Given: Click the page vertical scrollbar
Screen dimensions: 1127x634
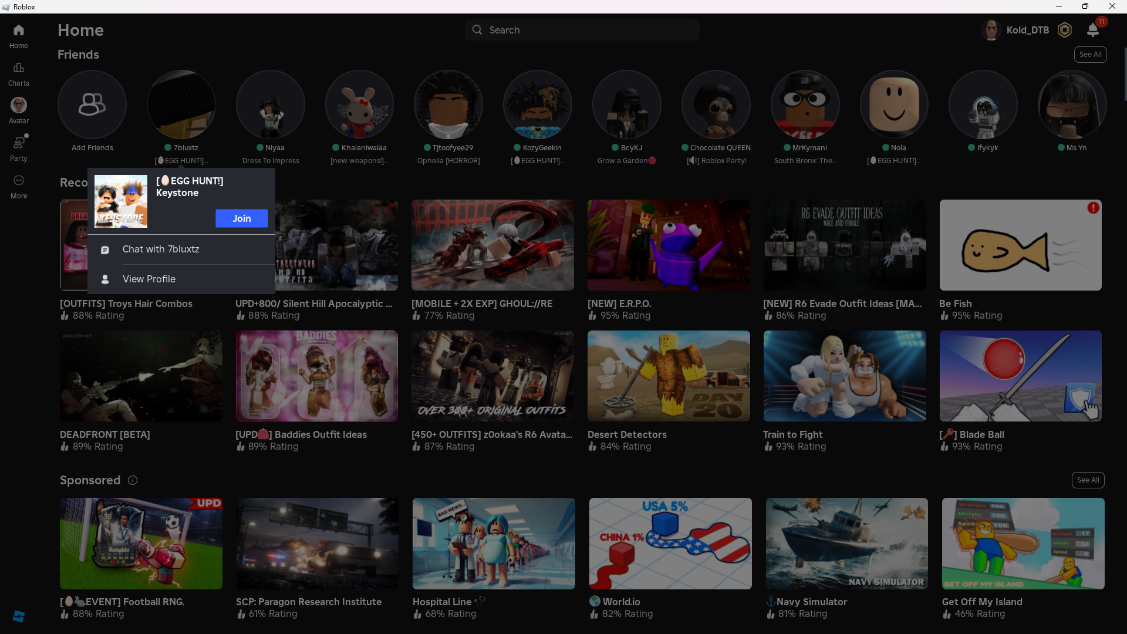Looking at the screenshot, I should click(x=1125, y=73).
